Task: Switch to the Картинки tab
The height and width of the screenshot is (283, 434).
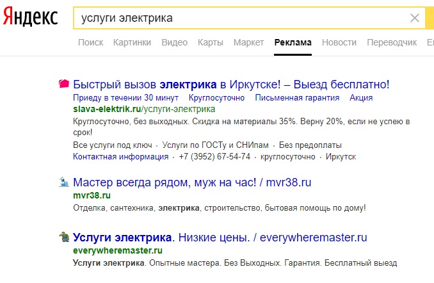Action: point(132,42)
